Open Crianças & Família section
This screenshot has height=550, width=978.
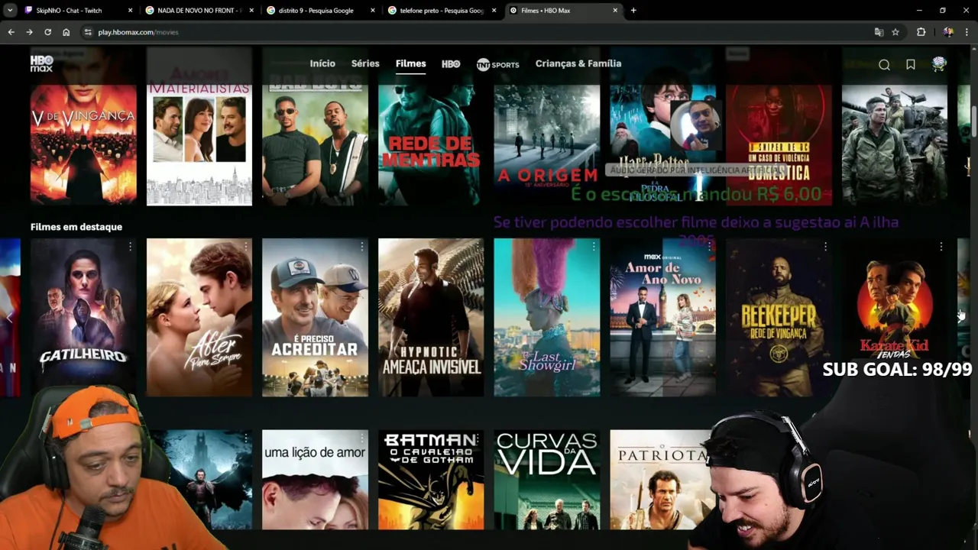[578, 63]
